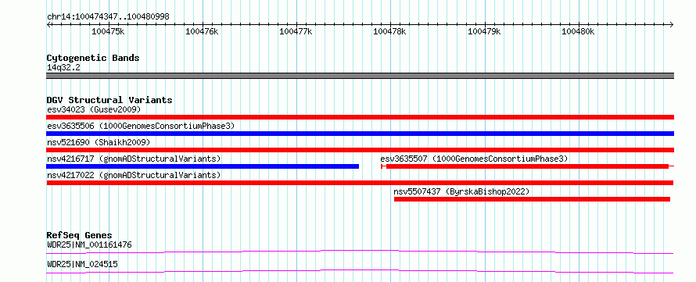
Task: Click the nsv5507437 (ByrskaBishop2022) label
Action: tap(461, 192)
